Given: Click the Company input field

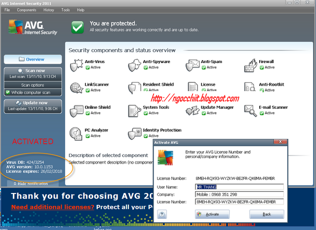Looking at the screenshot, I should pyautogui.click(x=239, y=195).
